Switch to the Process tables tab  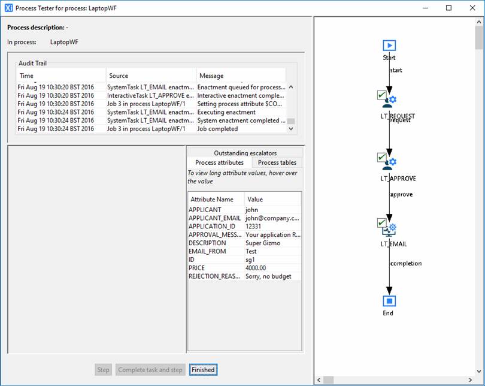pyautogui.click(x=277, y=162)
